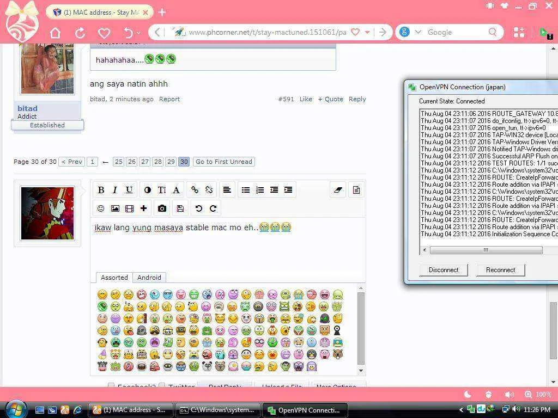Open the search engine selector dropdown
This screenshot has height=418, width=558.
point(418,32)
